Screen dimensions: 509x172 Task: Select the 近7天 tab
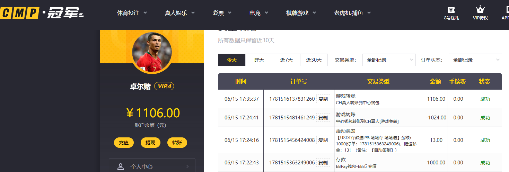point(287,60)
